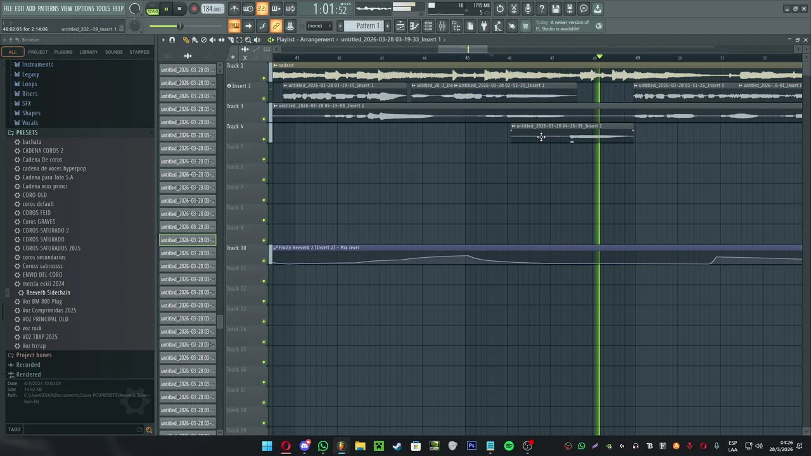Open the Pattern 1 selector

(368, 26)
